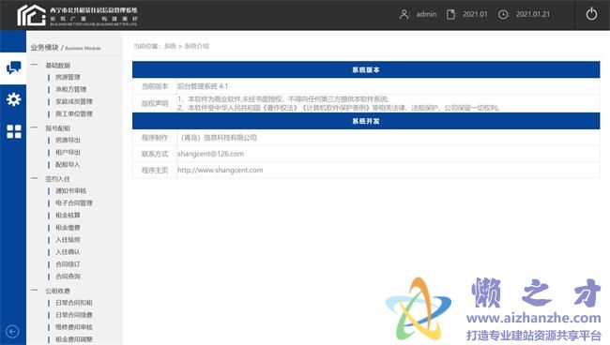Click the house logo in header
The width and height of the screenshot is (610, 345).
coord(31,16)
